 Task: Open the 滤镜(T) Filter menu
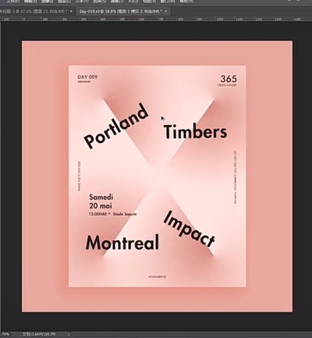pos(116,2)
